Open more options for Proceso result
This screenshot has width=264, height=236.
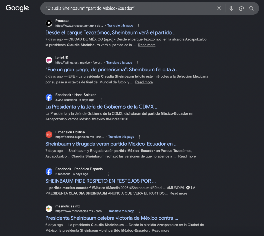138,26
